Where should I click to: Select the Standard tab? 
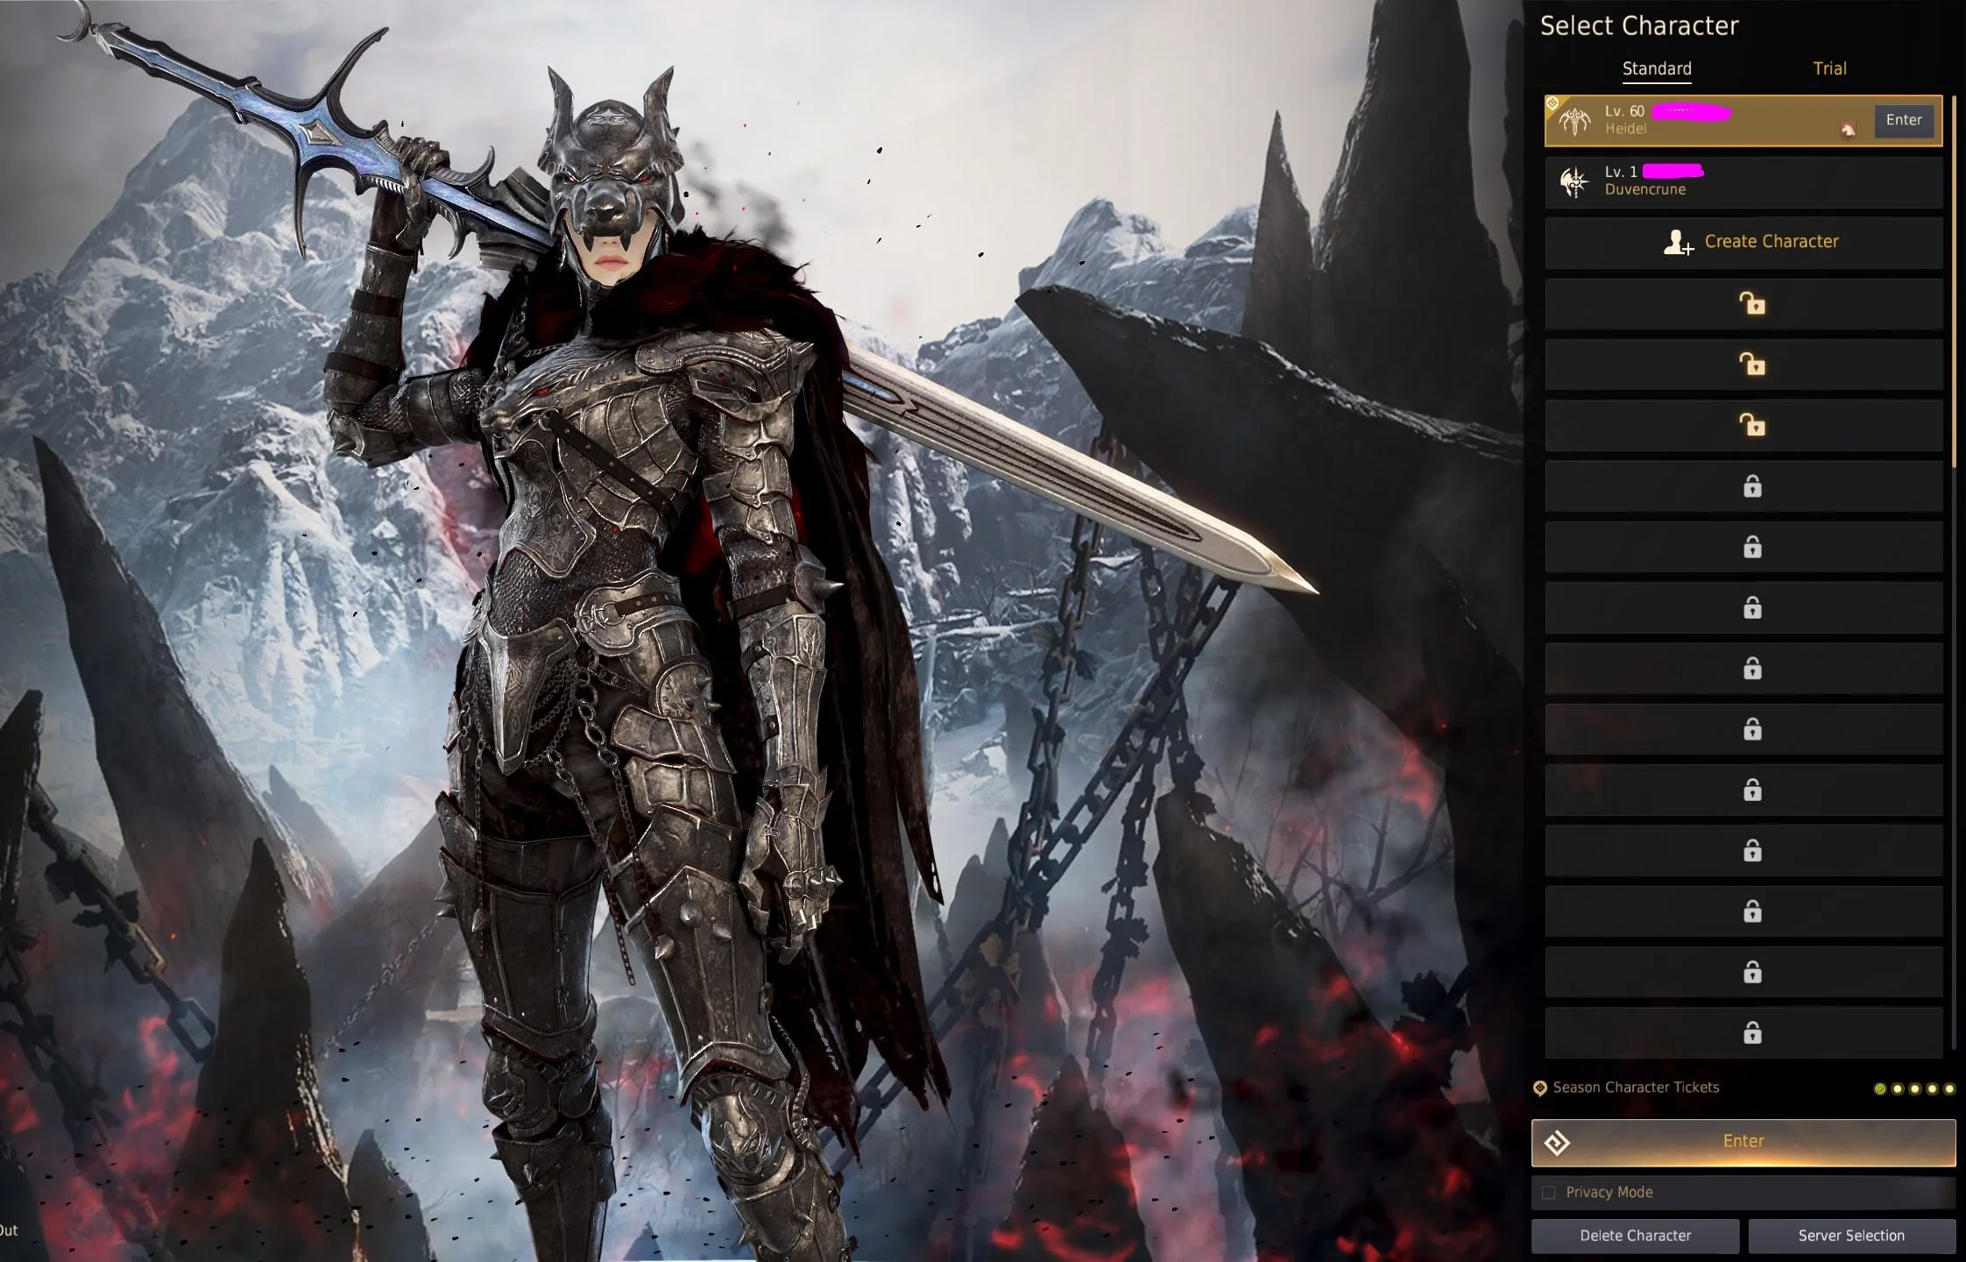click(1656, 68)
